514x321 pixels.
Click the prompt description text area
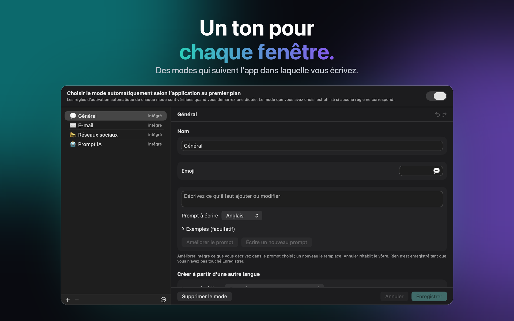pyautogui.click(x=312, y=199)
